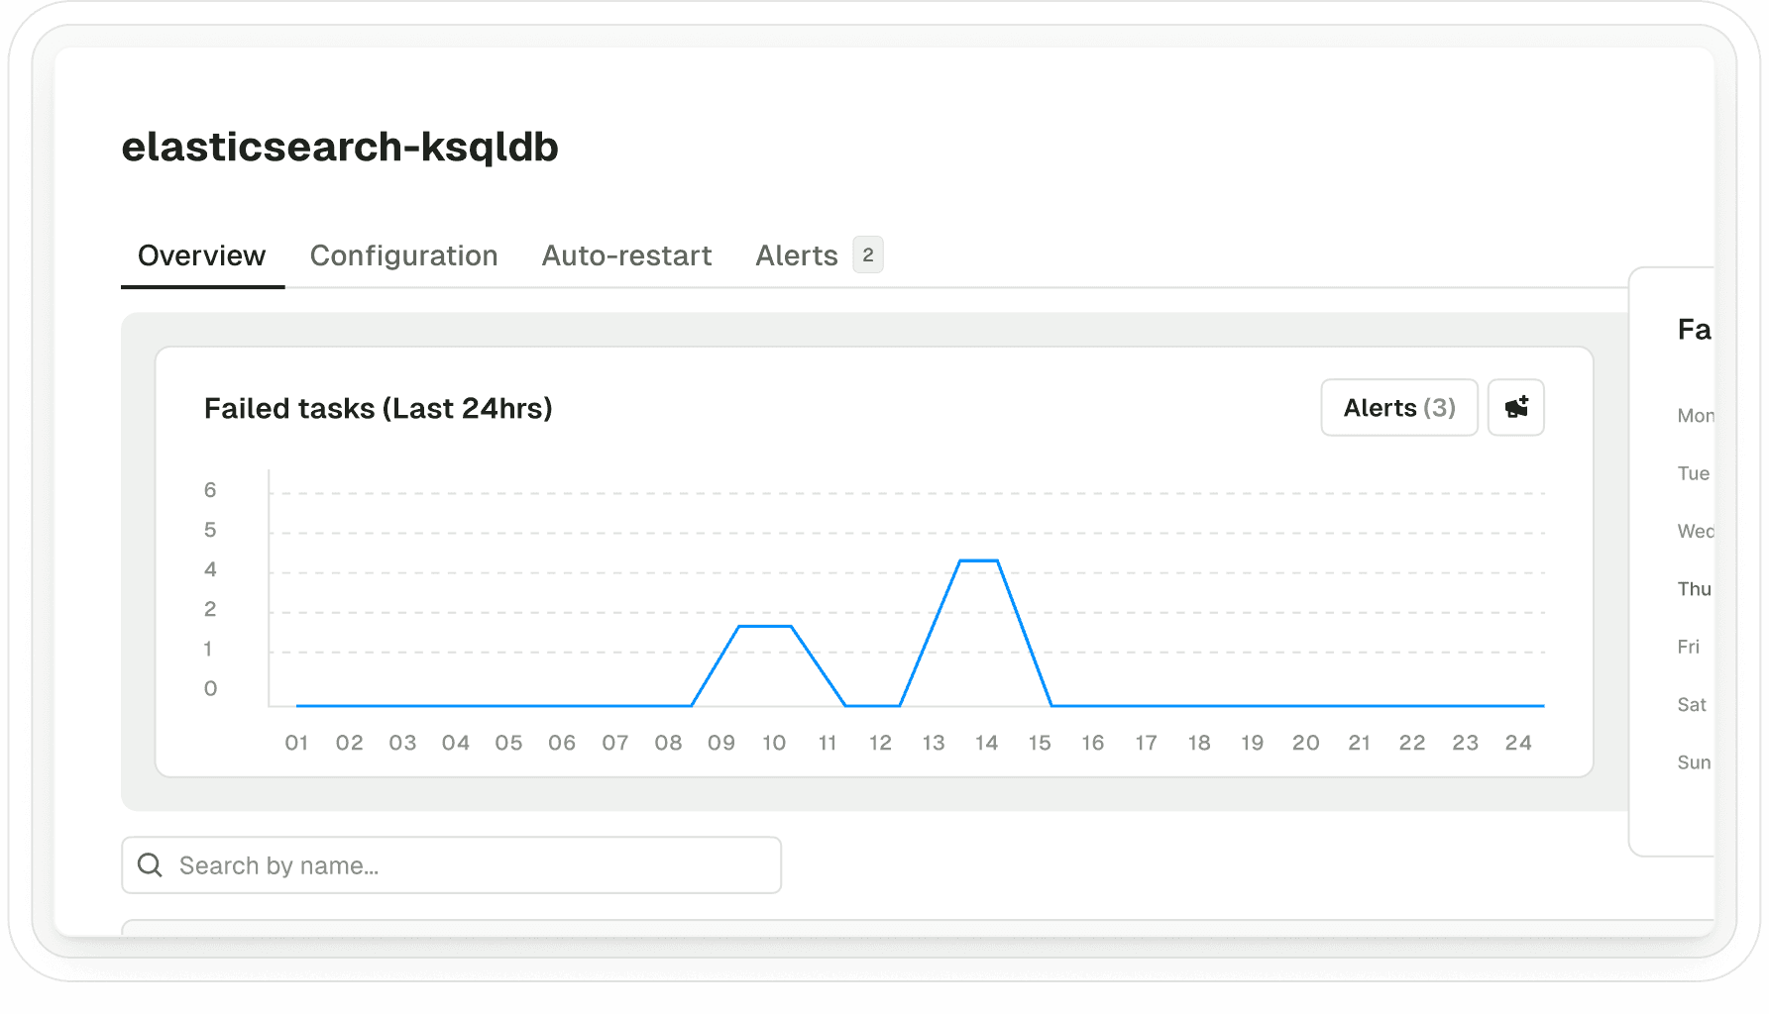1769x1014 pixels.
Task: Click the chart plateau near hour 10
Action: [766, 627]
